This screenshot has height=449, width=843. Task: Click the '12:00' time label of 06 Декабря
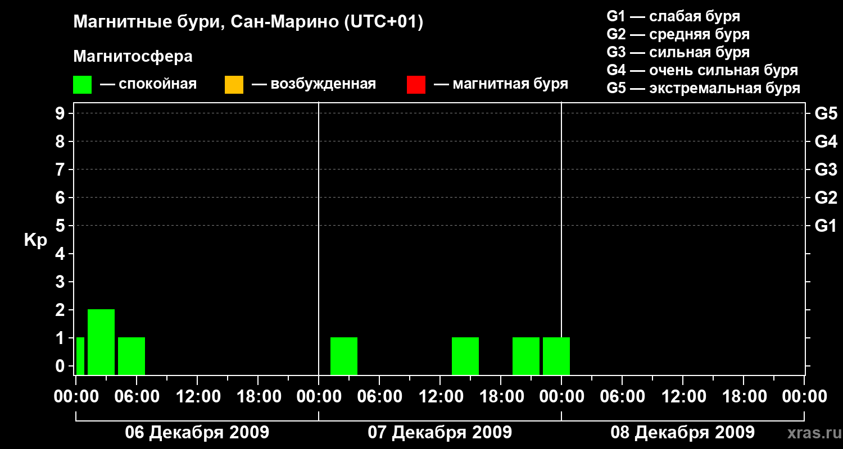click(197, 397)
